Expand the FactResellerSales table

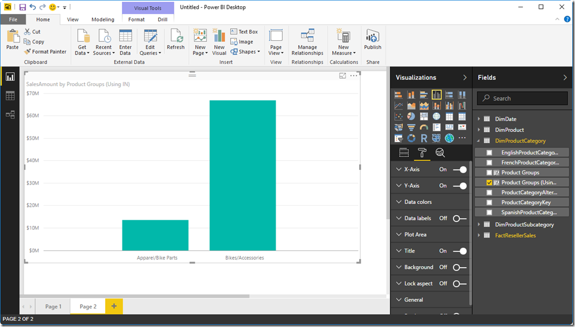click(479, 235)
